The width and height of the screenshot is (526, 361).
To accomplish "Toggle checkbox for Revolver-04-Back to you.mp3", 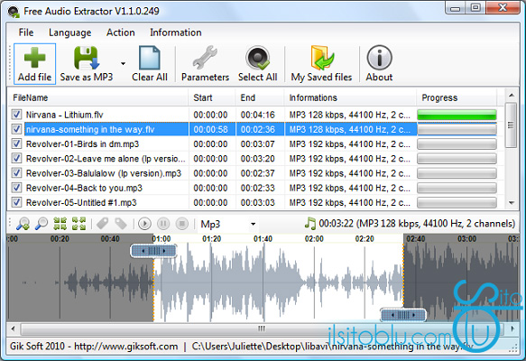I will click(x=16, y=188).
